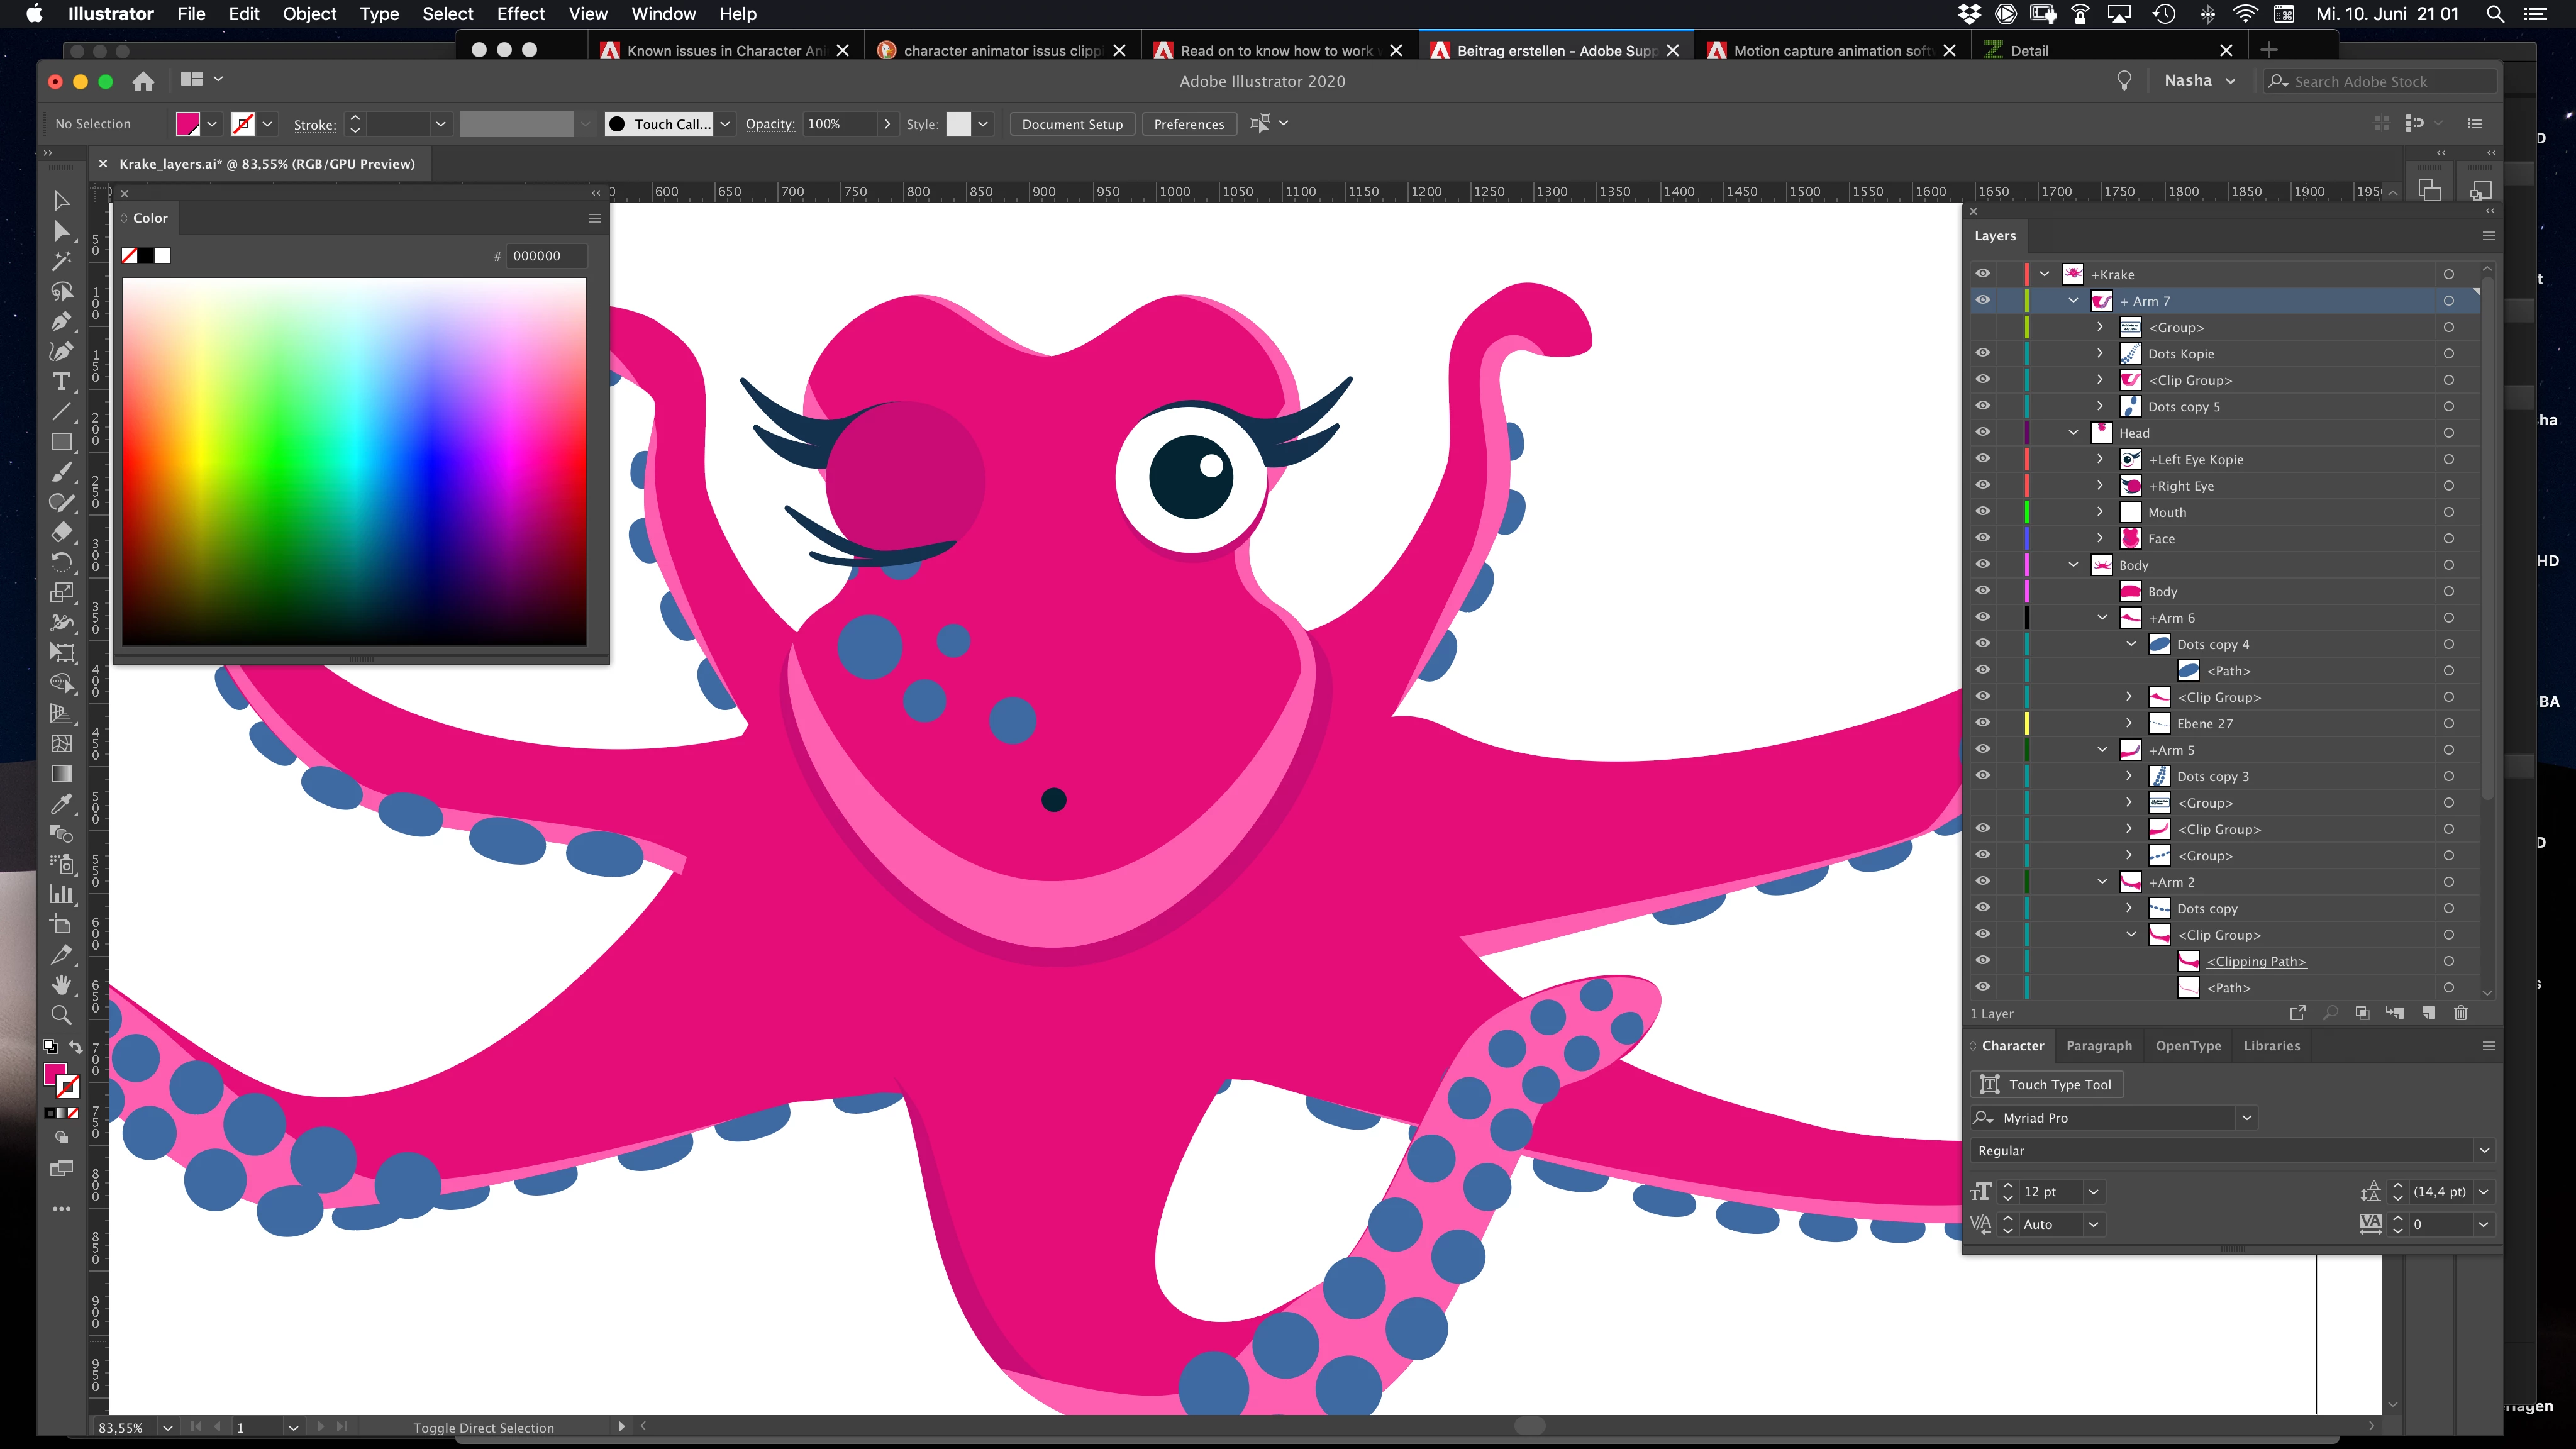
Task: Expand the +Right Eye sublayer
Action: coord(2100,485)
